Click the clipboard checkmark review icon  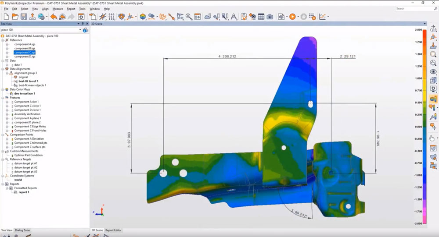[x=244, y=17]
